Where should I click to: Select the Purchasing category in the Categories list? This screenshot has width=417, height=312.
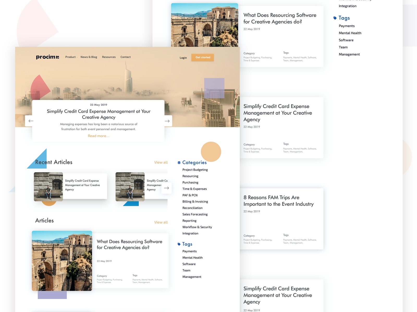(190, 183)
